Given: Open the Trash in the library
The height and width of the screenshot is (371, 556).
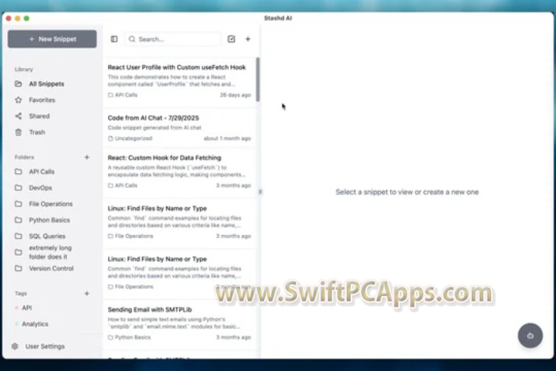Looking at the screenshot, I should point(36,132).
